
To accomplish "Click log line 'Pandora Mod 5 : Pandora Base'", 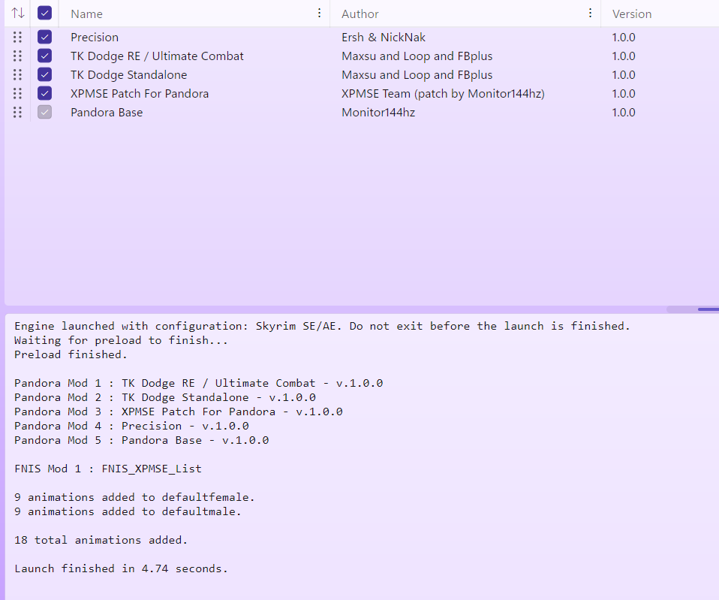I will 142,440.
